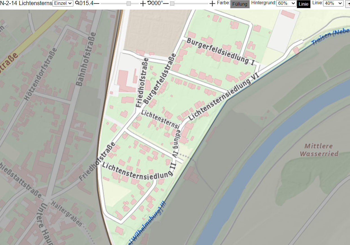Open the Hintergrund 60% dropdown
350x245 pixels.
coord(286,3)
